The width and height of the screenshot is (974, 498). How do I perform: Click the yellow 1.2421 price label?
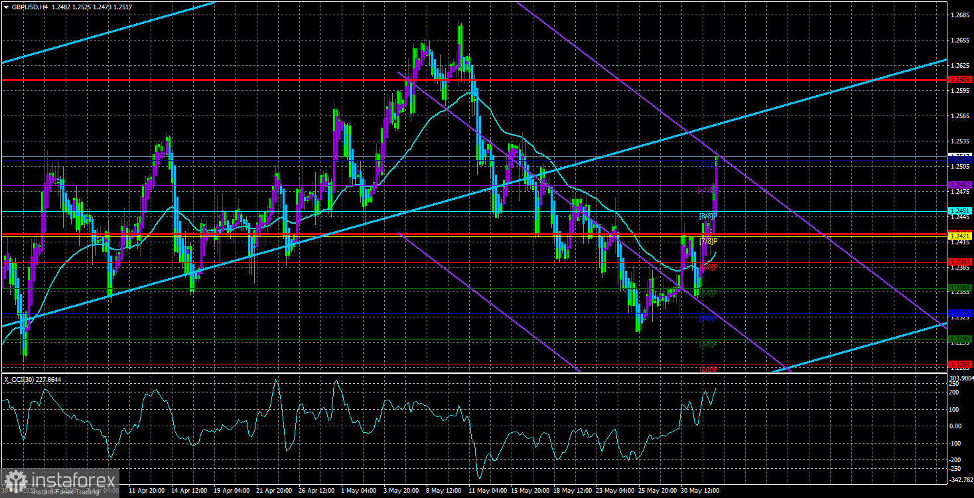pos(960,236)
